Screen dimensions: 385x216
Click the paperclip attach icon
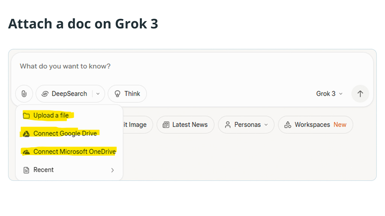[x=24, y=93]
